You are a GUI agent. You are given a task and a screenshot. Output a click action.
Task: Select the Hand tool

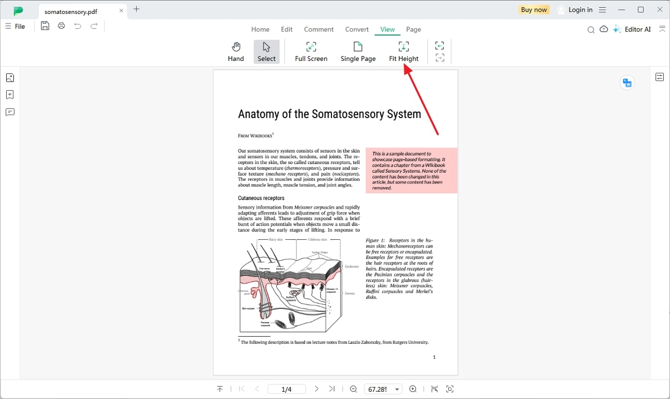[236, 52]
